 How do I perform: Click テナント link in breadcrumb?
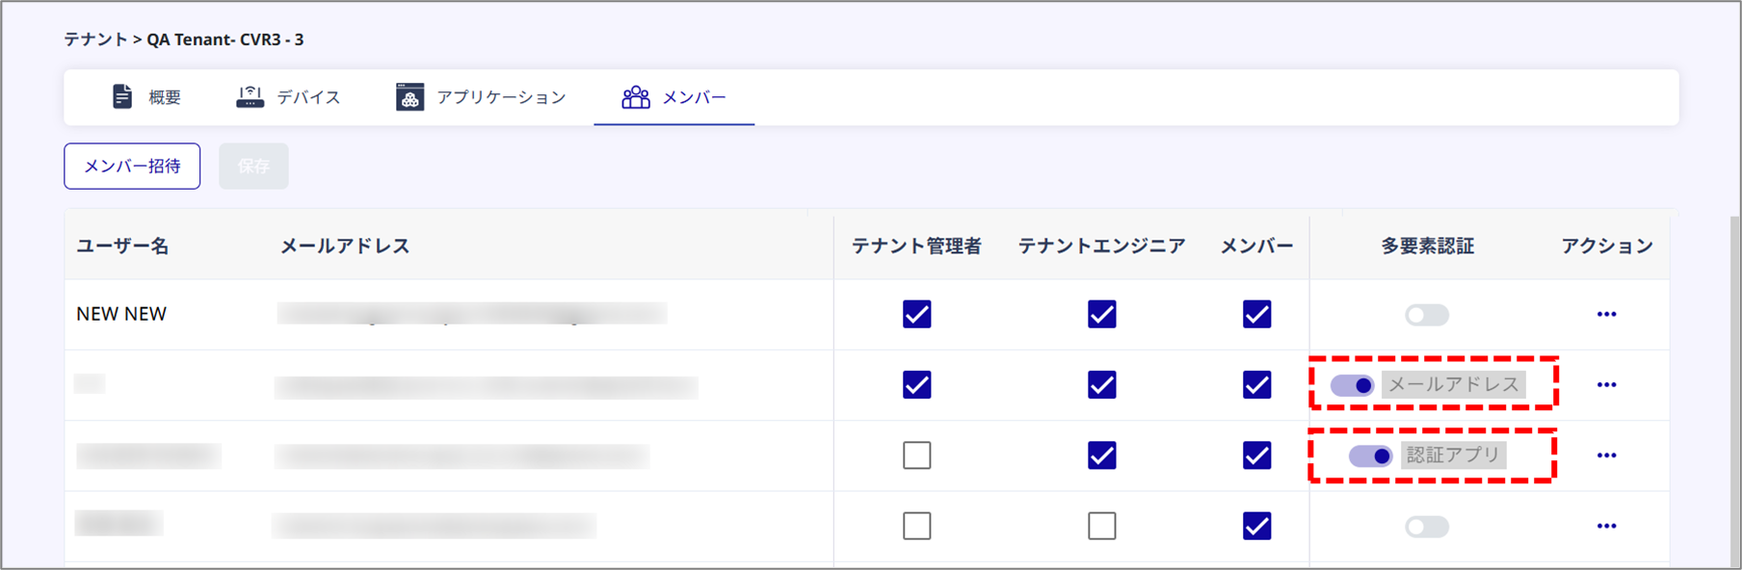(x=95, y=39)
